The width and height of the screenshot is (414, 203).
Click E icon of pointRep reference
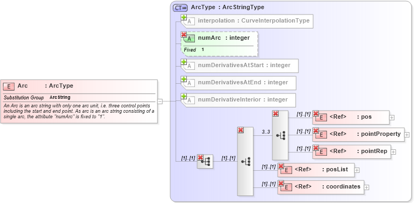click(321, 152)
